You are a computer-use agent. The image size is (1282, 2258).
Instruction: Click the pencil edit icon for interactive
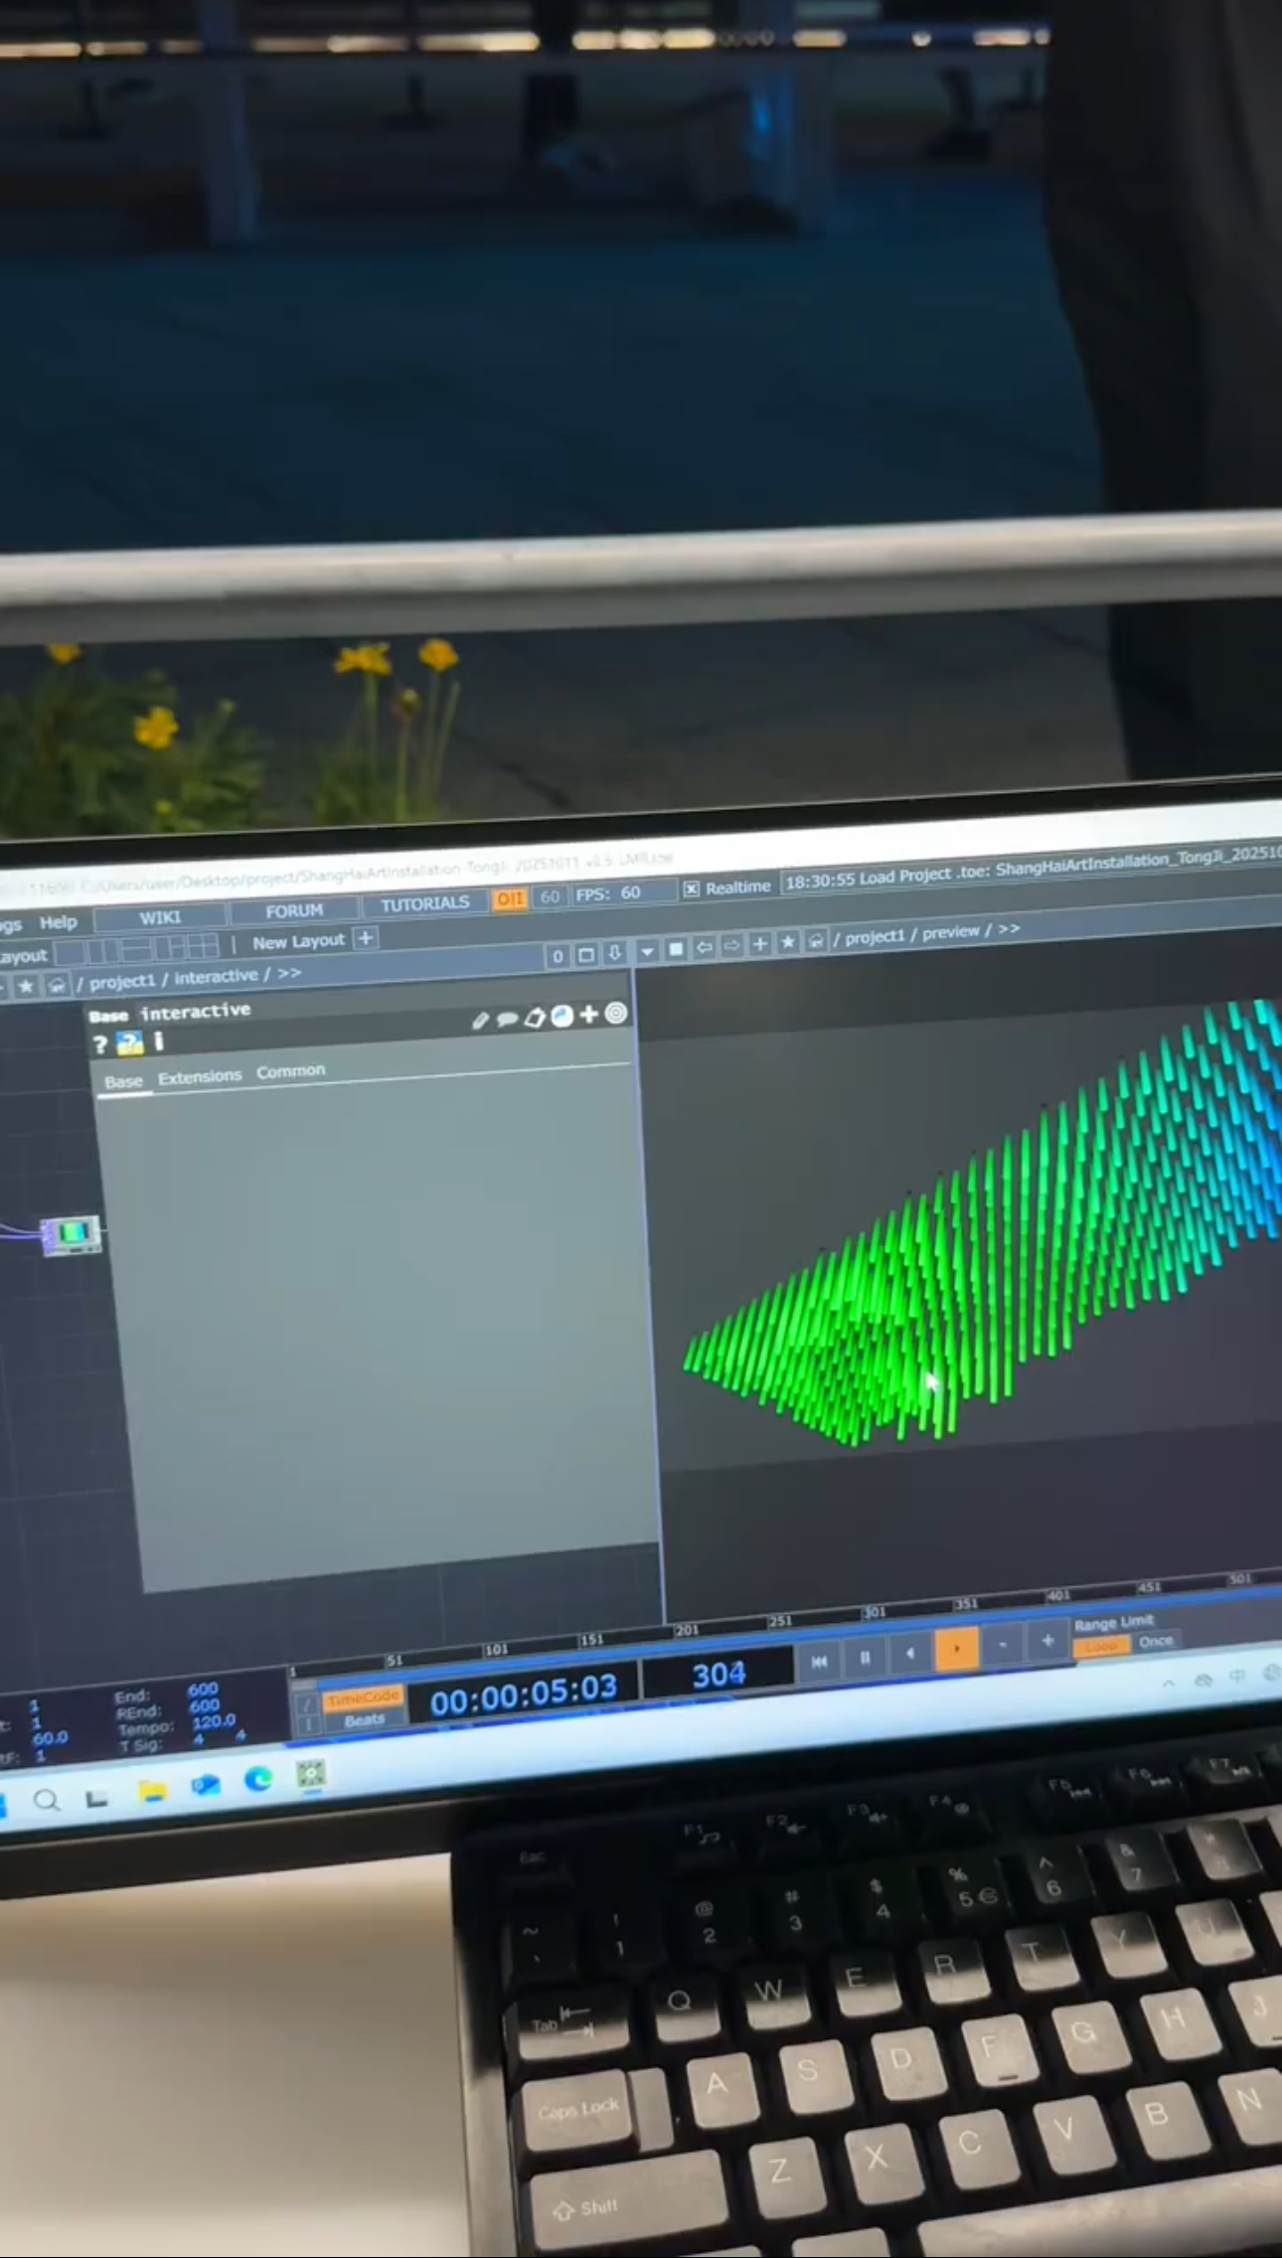(x=480, y=1021)
